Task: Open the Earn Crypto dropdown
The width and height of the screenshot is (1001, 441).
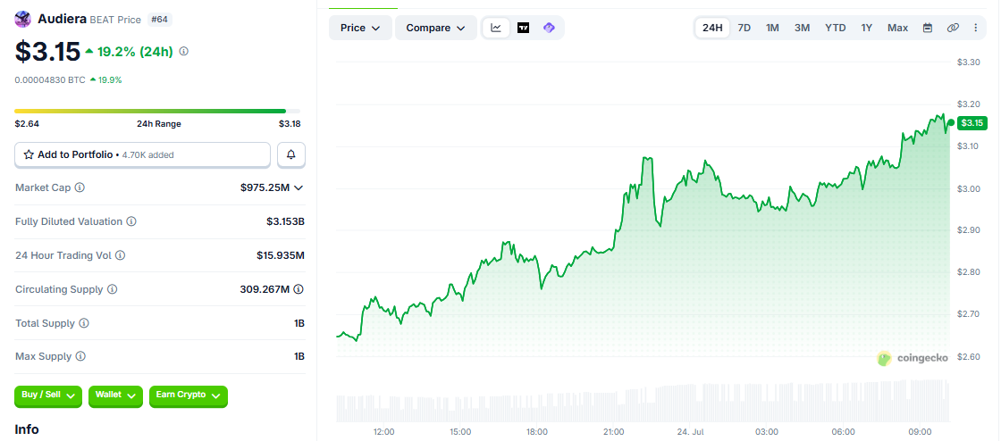Action: [x=189, y=395]
